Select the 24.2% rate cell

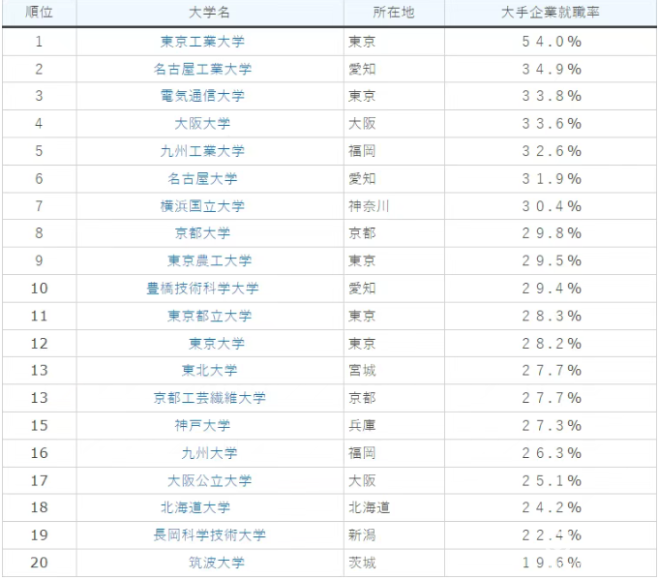point(552,507)
